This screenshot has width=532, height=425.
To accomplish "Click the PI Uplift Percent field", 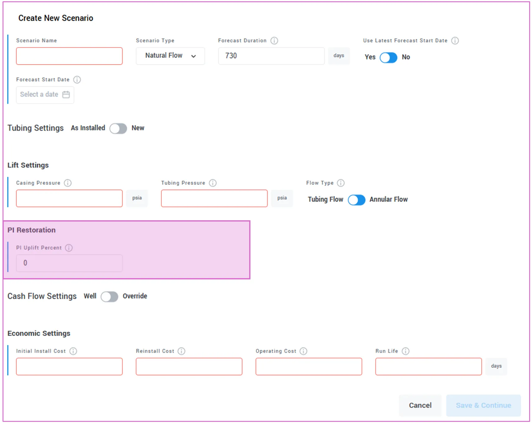I will (69, 263).
